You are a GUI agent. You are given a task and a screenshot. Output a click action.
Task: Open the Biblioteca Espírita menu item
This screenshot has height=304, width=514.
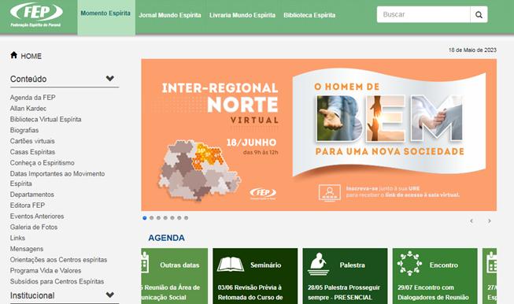pyautogui.click(x=309, y=15)
